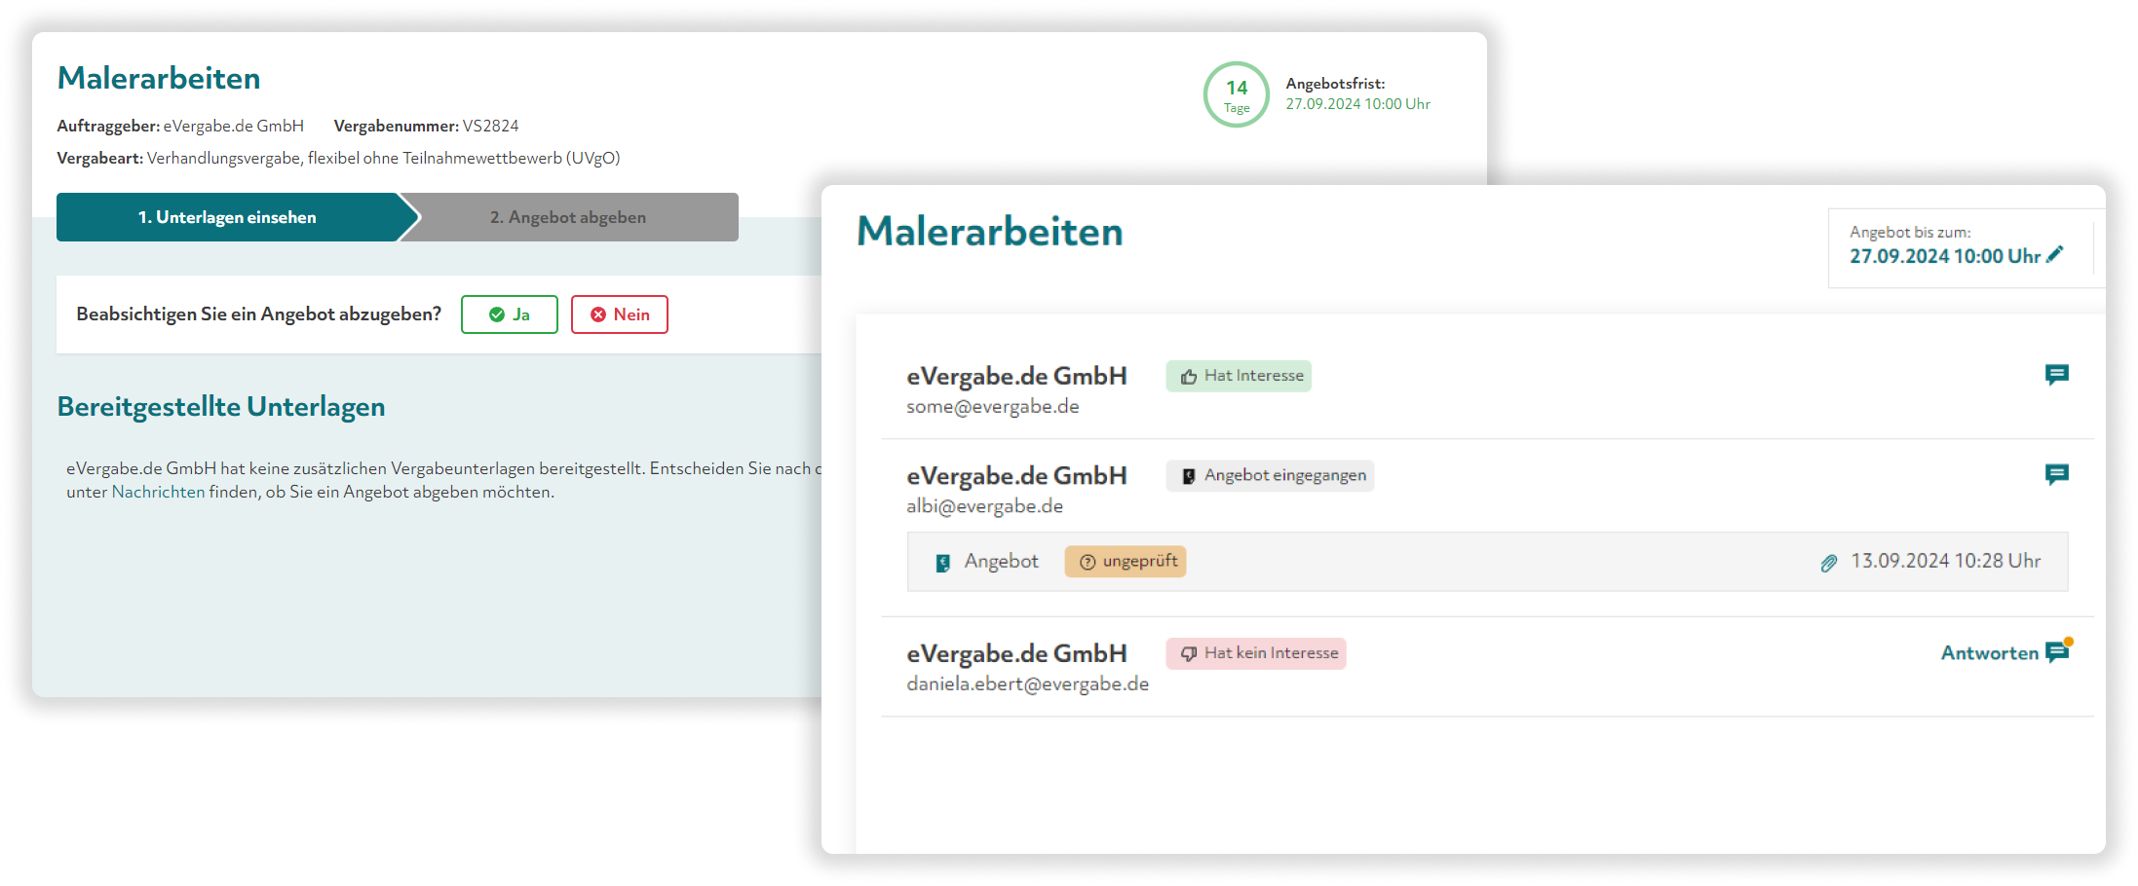Image resolution: width=2138 pixels, height=886 pixels.
Task: Click the Nein button to decline offer
Action: click(619, 314)
